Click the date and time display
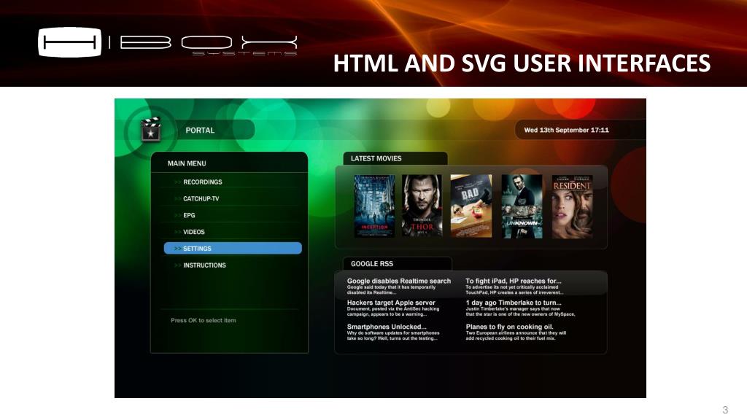The height and width of the screenshot is (420, 747). [x=566, y=130]
